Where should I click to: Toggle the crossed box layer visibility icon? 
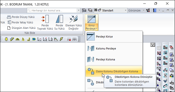96,10
